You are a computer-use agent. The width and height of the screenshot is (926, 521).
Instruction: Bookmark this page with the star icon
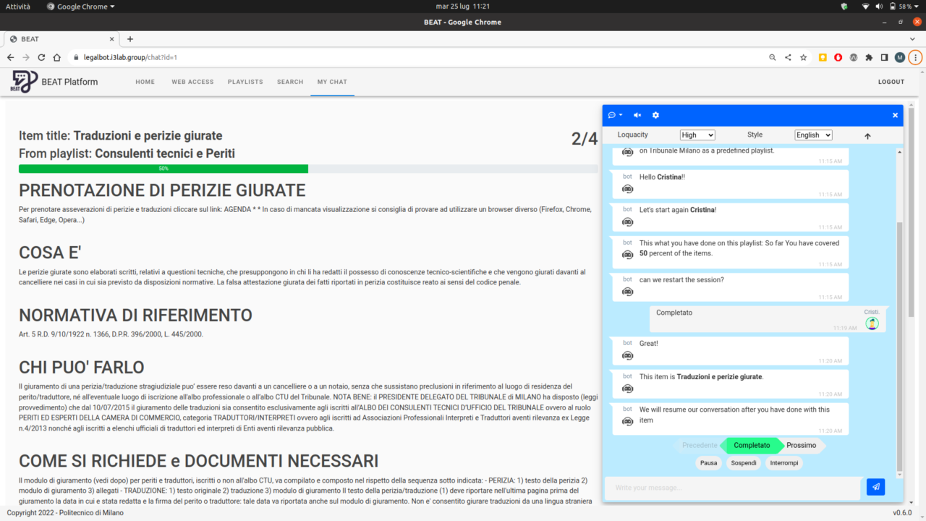pos(803,57)
